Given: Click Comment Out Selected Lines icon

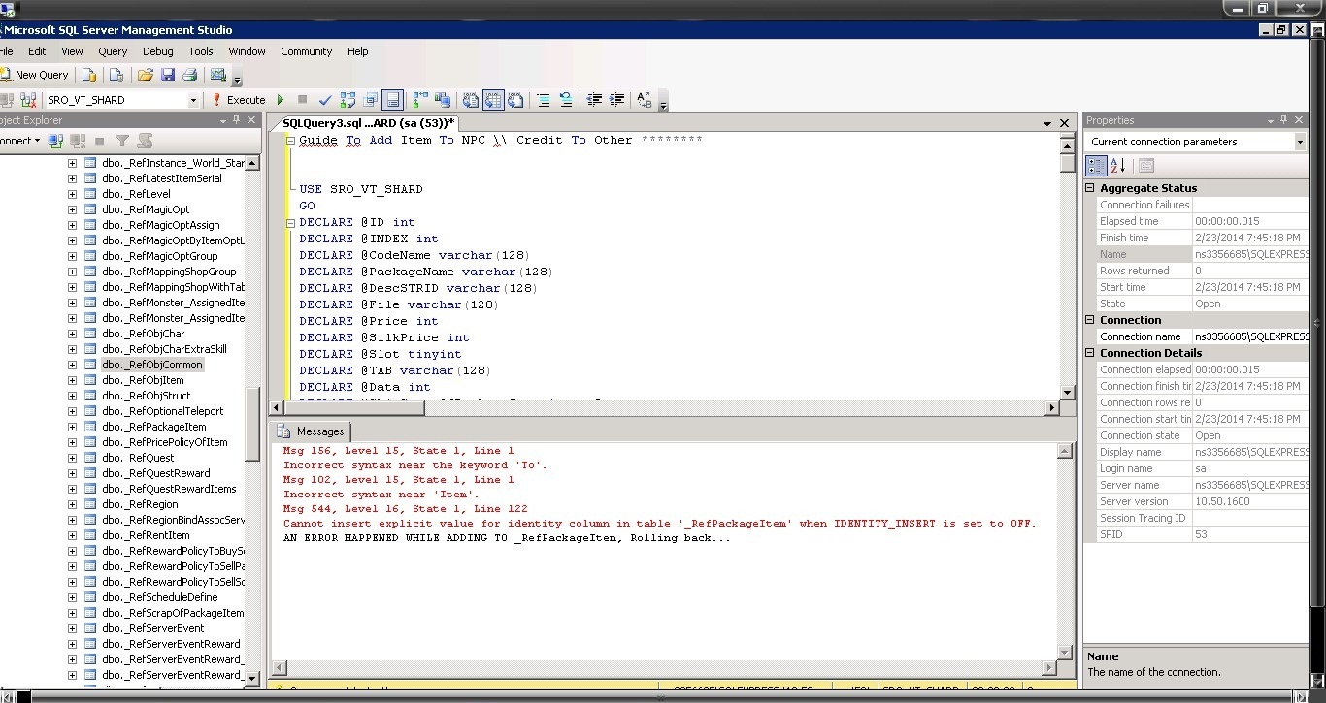Looking at the screenshot, I should pyautogui.click(x=544, y=100).
